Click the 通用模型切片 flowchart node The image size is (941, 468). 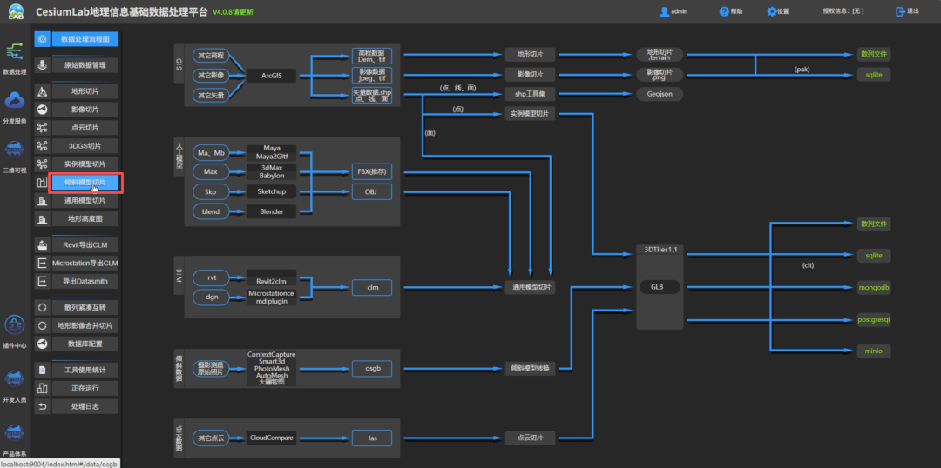point(530,288)
